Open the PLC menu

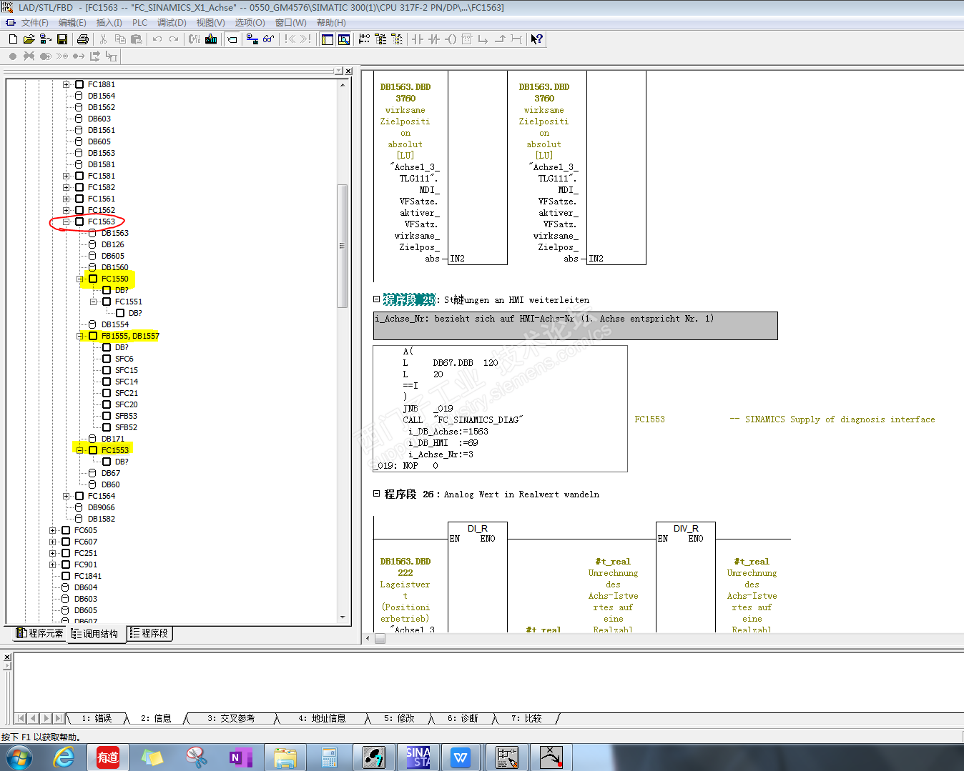click(140, 23)
